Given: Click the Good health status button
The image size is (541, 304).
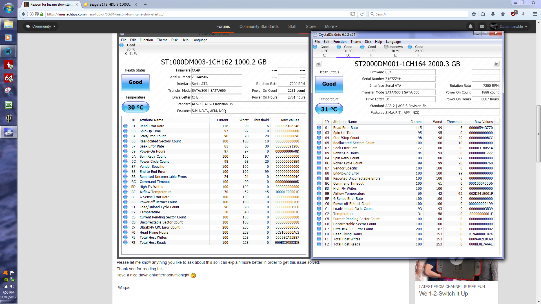Looking at the screenshot, I should pyautogui.click(x=329, y=84).
